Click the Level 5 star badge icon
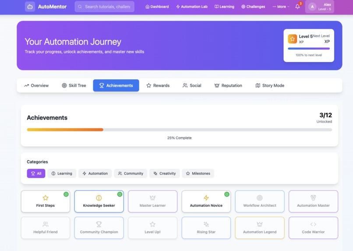The height and width of the screenshot is (251, 353). pos(292,39)
